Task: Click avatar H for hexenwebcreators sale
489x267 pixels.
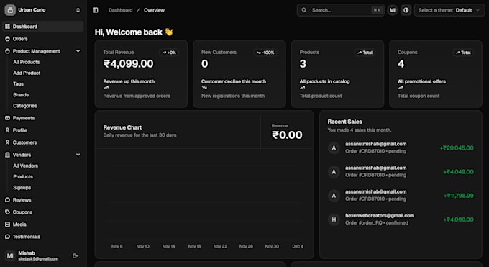Action: tap(334, 220)
